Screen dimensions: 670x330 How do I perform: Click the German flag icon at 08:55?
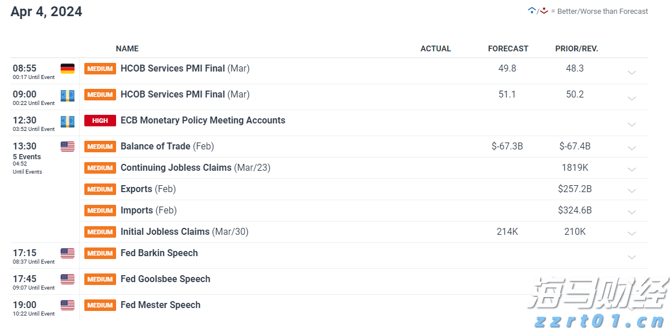click(68, 69)
